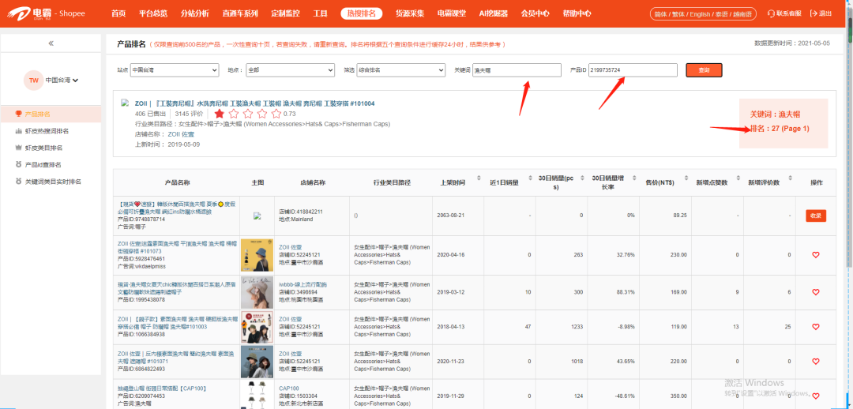Click the orange 查询 button

[x=704, y=70]
